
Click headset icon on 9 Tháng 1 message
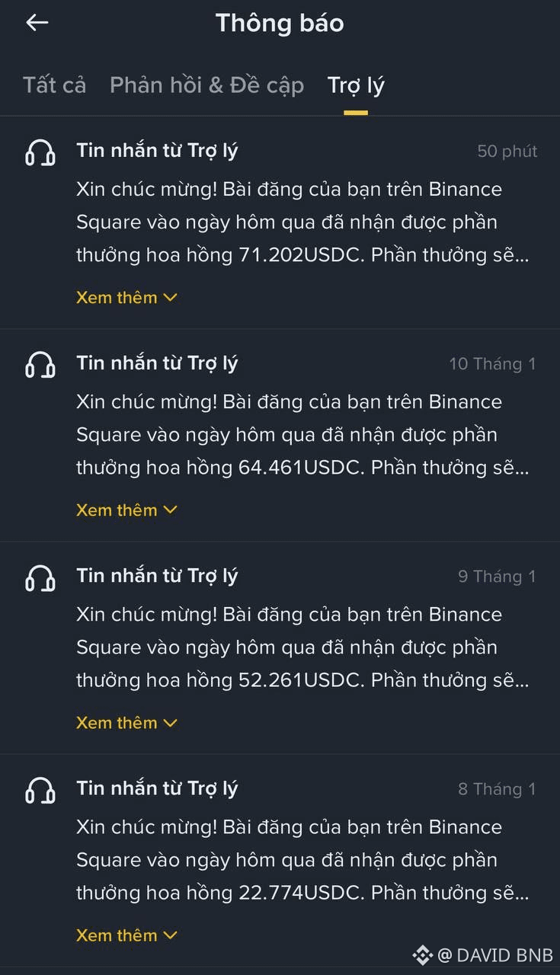tap(40, 578)
